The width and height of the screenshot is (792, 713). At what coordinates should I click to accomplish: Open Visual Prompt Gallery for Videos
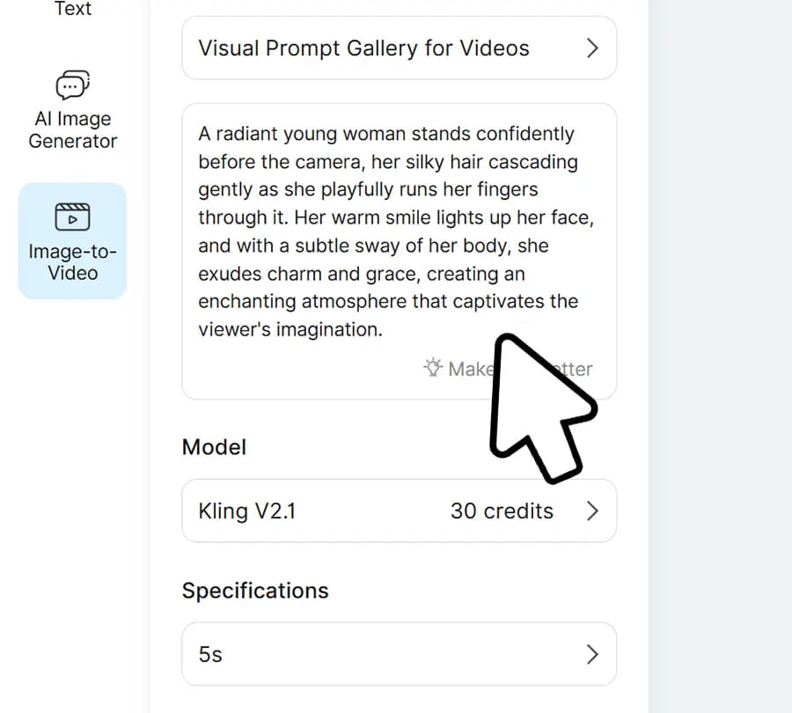click(x=363, y=48)
